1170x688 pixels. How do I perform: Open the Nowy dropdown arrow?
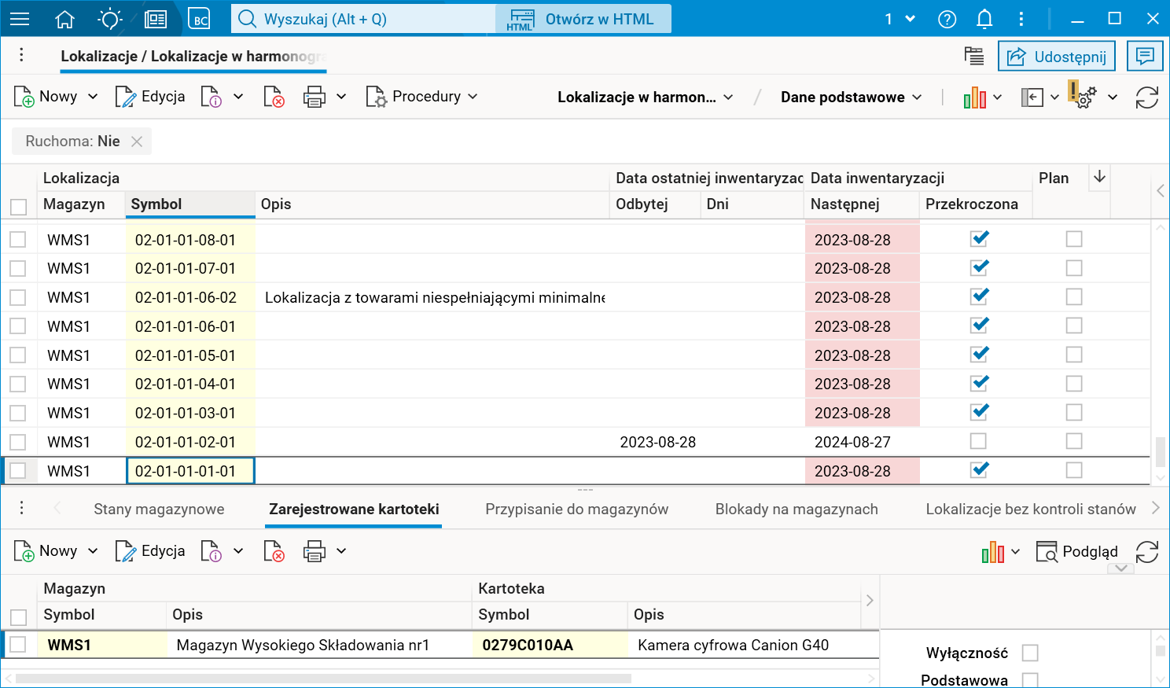(91, 96)
